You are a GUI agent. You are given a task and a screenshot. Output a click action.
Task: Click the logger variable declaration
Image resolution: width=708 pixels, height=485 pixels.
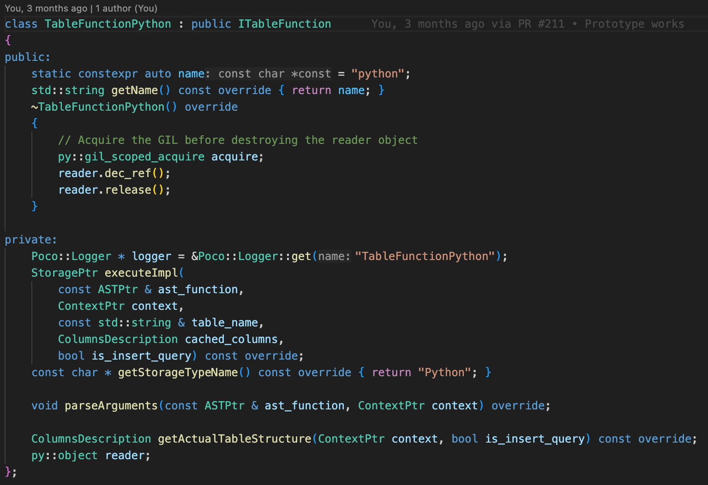[151, 256]
